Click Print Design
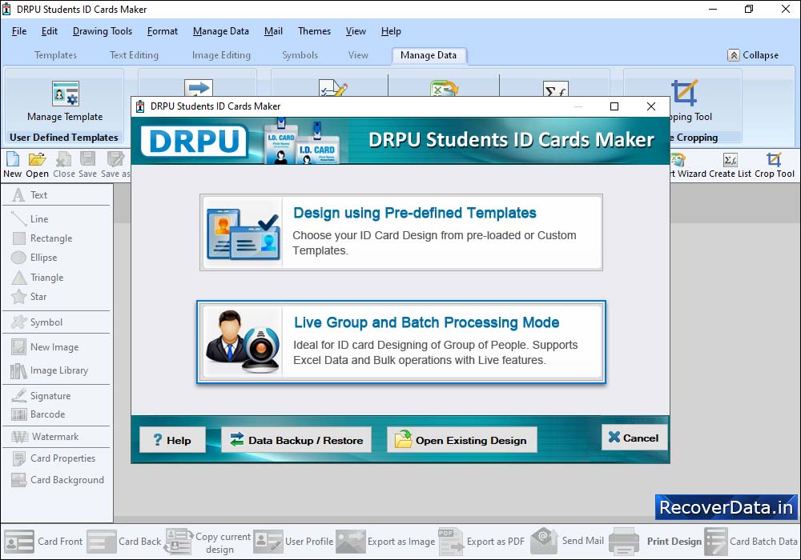Screen dimensions: 801x560 (655, 541)
